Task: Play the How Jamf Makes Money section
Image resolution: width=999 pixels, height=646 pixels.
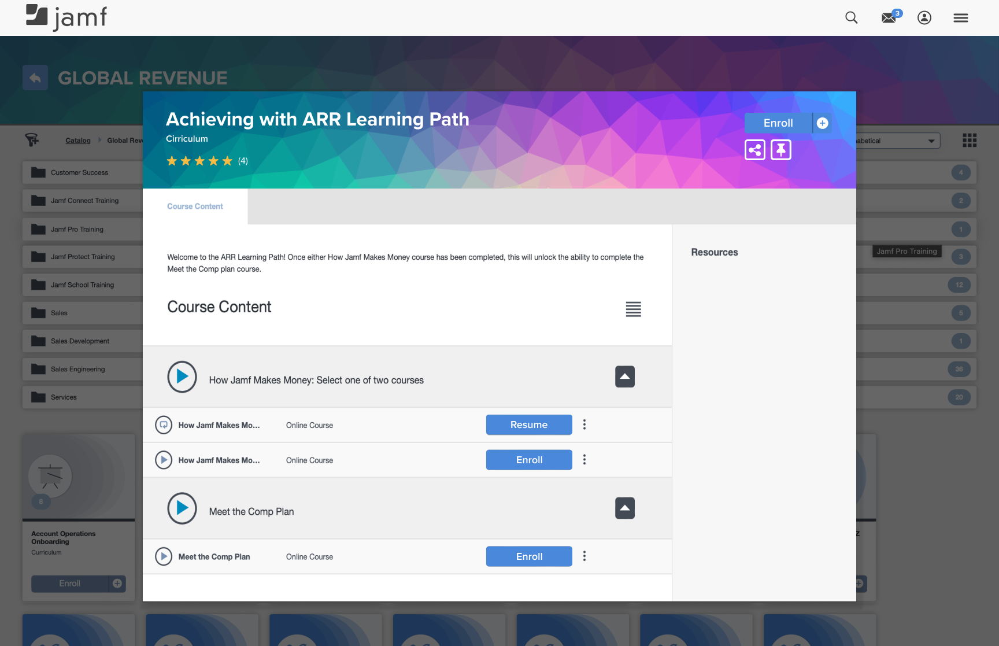Action: click(x=182, y=376)
